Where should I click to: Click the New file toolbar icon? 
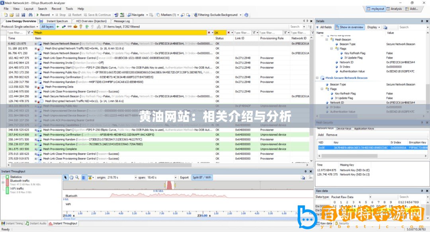pos(6,15)
